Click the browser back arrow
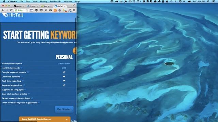Image resolution: width=218 pixels, height=122 pixels. (3, 11)
